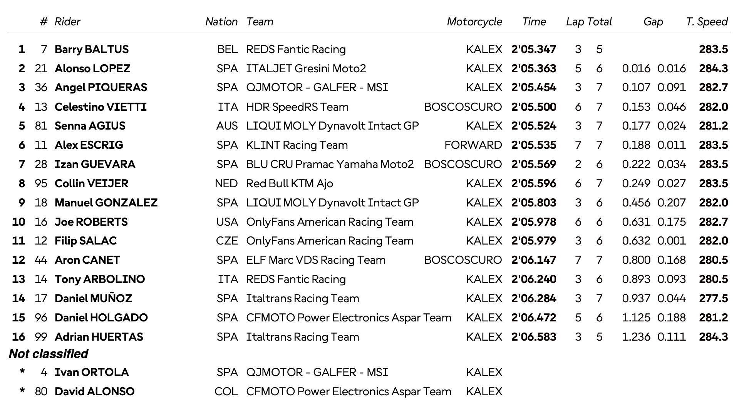Click the Motorcycle column header

pyautogui.click(x=474, y=22)
